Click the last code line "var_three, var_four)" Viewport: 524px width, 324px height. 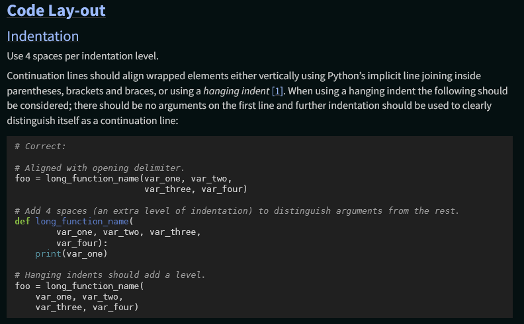[87, 307]
